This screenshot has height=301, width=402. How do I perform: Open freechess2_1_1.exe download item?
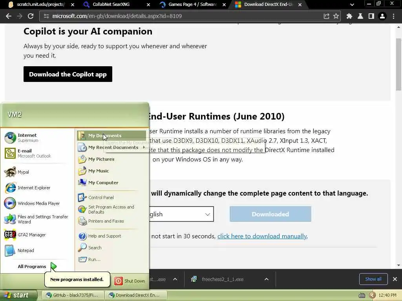tap(223, 279)
